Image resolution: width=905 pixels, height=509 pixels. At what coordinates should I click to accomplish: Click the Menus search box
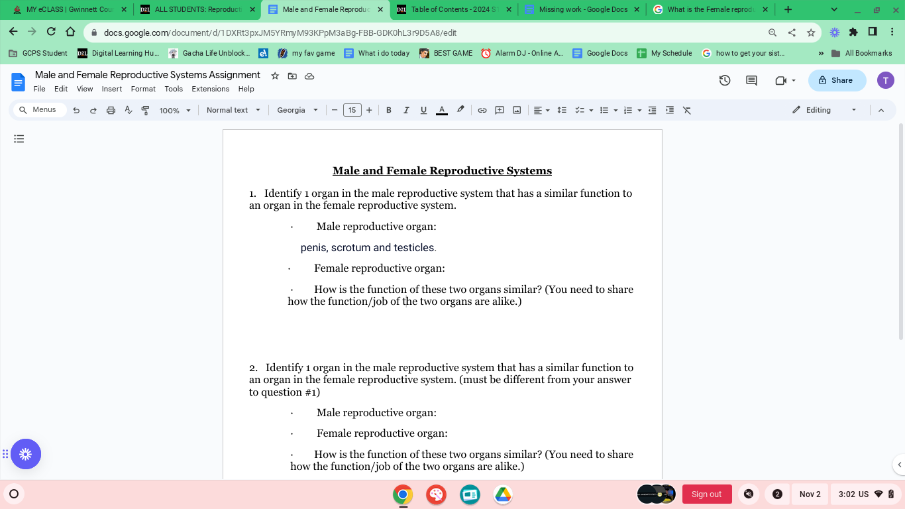tap(40, 110)
